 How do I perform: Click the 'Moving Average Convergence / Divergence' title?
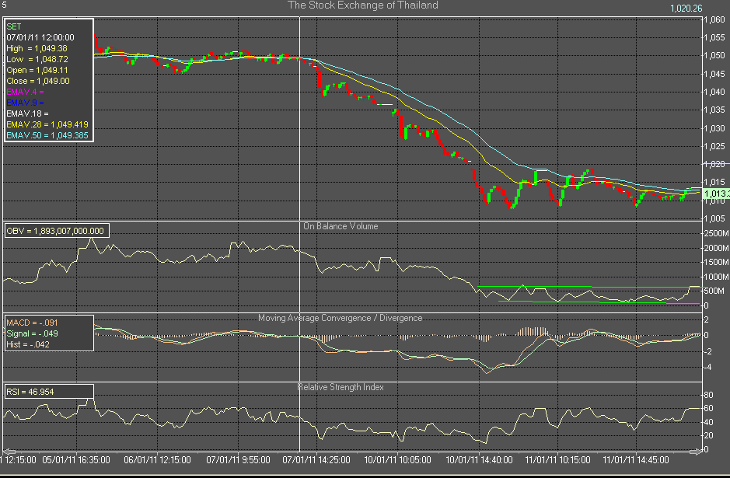click(341, 318)
